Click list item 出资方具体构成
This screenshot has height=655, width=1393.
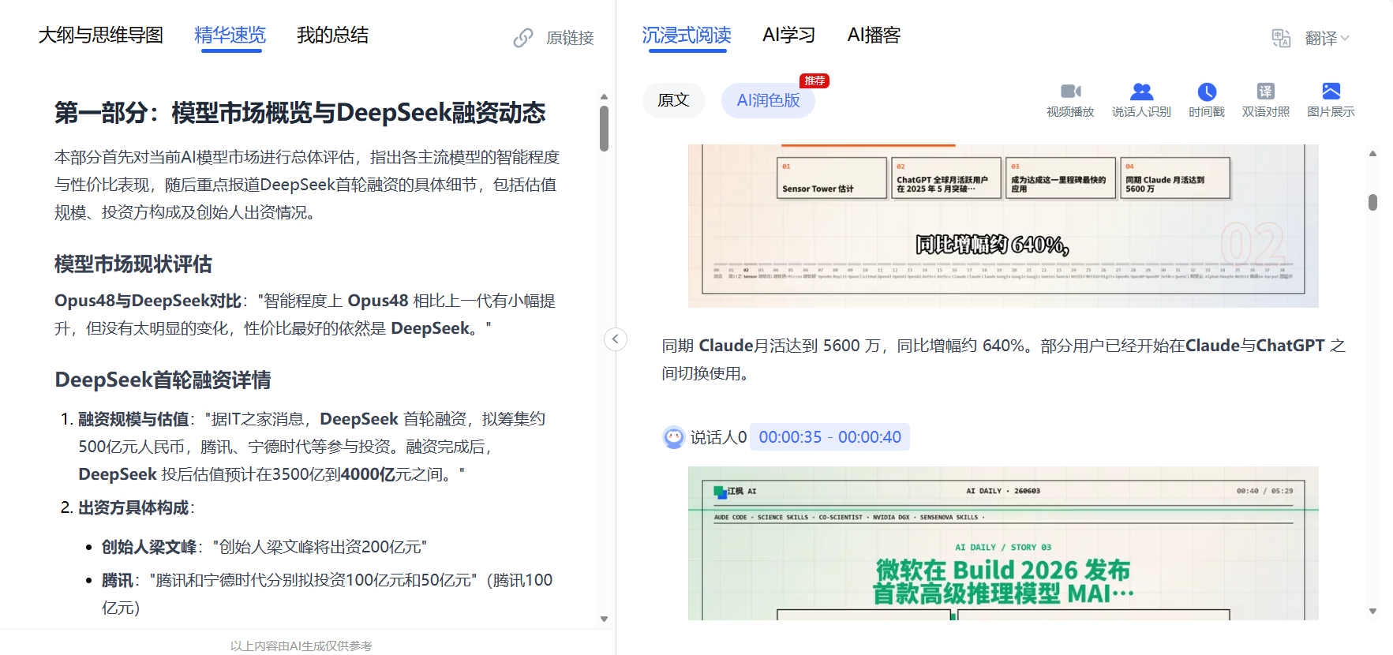[x=133, y=507]
